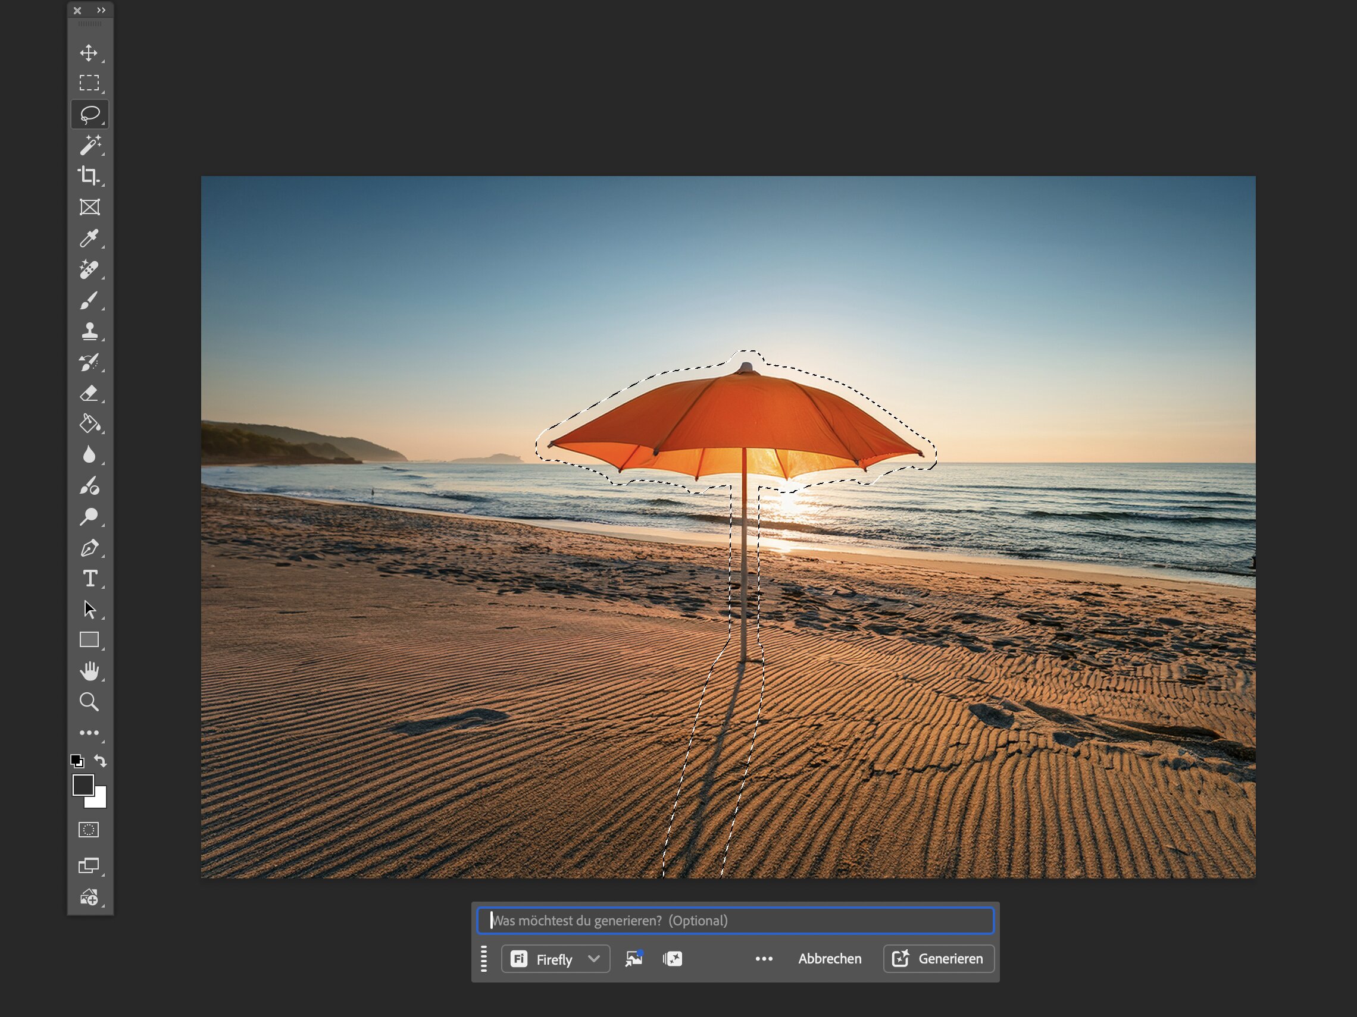The width and height of the screenshot is (1357, 1017).
Task: Open the Firefly model dropdown
Action: [555, 959]
